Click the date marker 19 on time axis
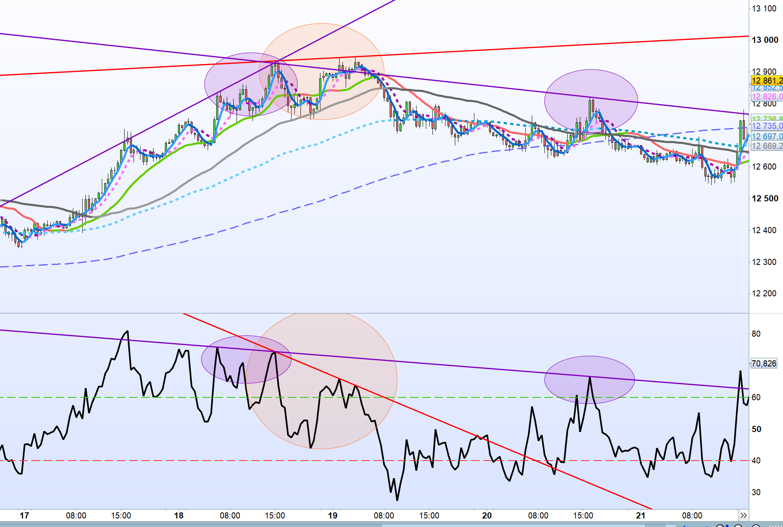 [x=333, y=516]
